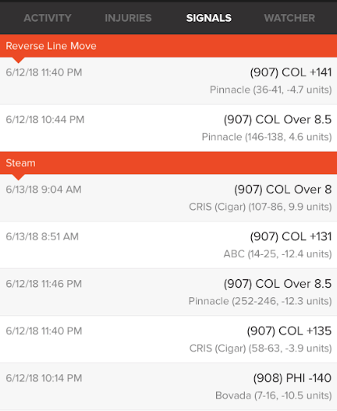Click ABC (14-25, -12.4 units) record text
Screen dimensions: 337x411
278,254
